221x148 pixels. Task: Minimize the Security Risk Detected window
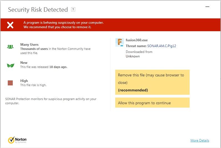click(x=207, y=6)
